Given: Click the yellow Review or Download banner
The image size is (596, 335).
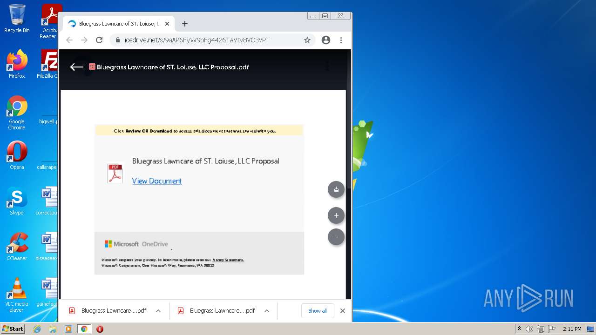Looking at the screenshot, I should point(199,131).
